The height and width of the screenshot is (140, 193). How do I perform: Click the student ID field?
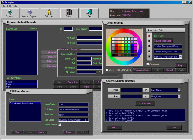[68, 29]
